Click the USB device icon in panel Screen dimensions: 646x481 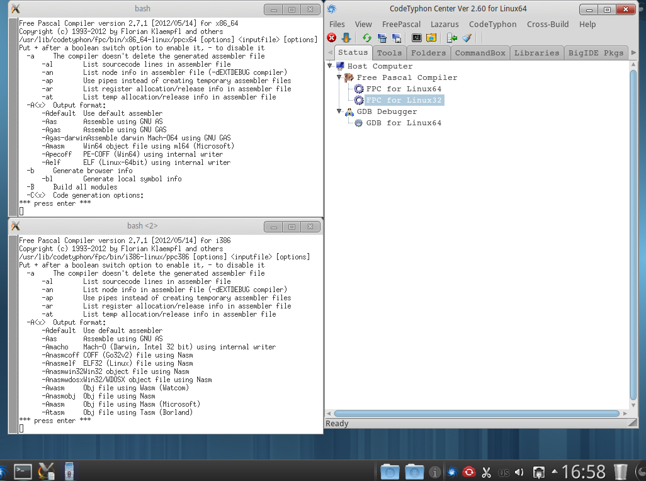coord(69,472)
